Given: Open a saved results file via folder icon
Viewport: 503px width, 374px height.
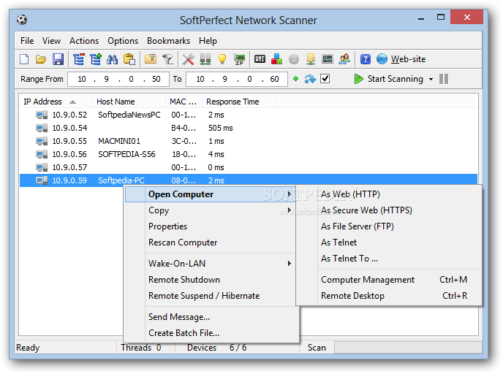Looking at the screenshot, I should 41,59.
